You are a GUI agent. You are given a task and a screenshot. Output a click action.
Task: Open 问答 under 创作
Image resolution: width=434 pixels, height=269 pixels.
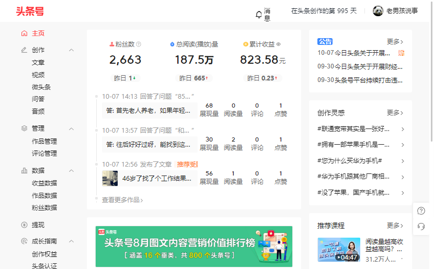[38, 99]
